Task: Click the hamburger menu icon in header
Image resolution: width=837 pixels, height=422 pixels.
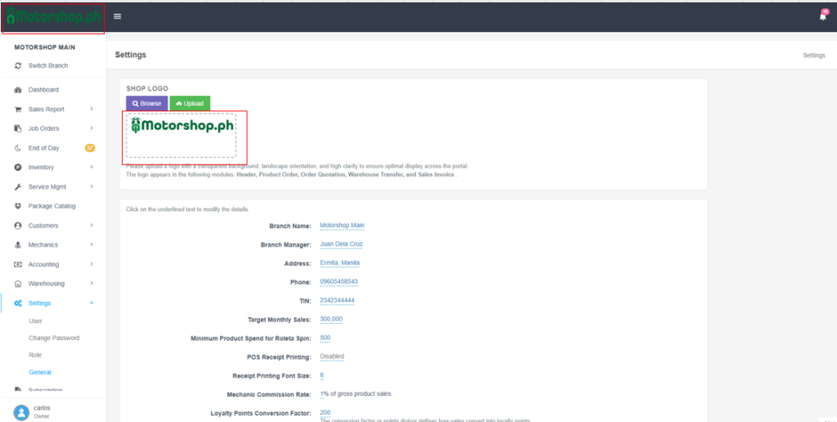Action: coord(118,16)
